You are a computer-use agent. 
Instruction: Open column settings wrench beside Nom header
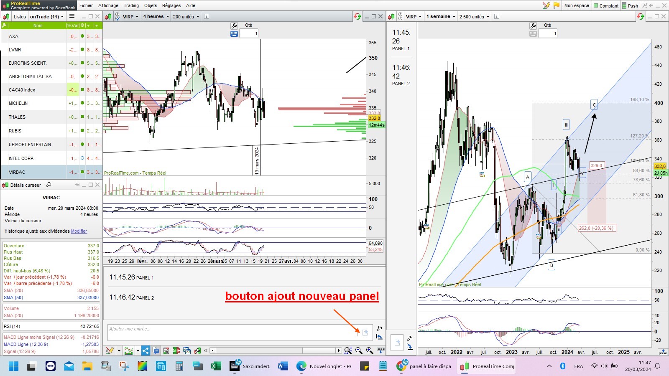pyautogui.click(x=5, y=25)
